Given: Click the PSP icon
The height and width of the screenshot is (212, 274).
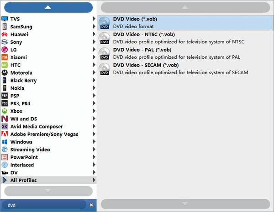Looking at the screenshot, I should pos(5,96).
